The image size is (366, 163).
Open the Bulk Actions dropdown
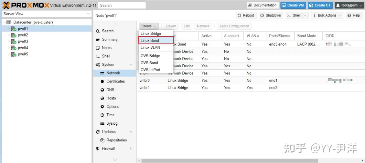(x=327, y=15)
